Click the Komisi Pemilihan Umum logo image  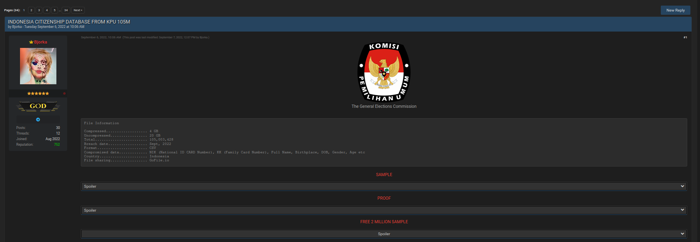384,72
